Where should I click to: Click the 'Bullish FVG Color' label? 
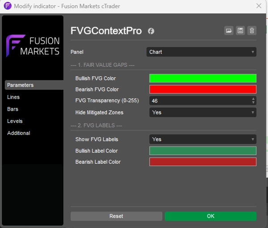click(96, 78)
